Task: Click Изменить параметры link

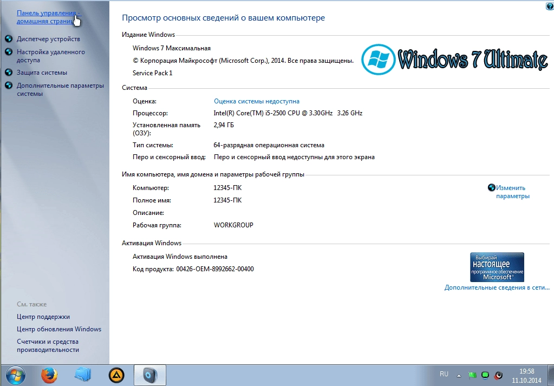Action: point(513,192)
